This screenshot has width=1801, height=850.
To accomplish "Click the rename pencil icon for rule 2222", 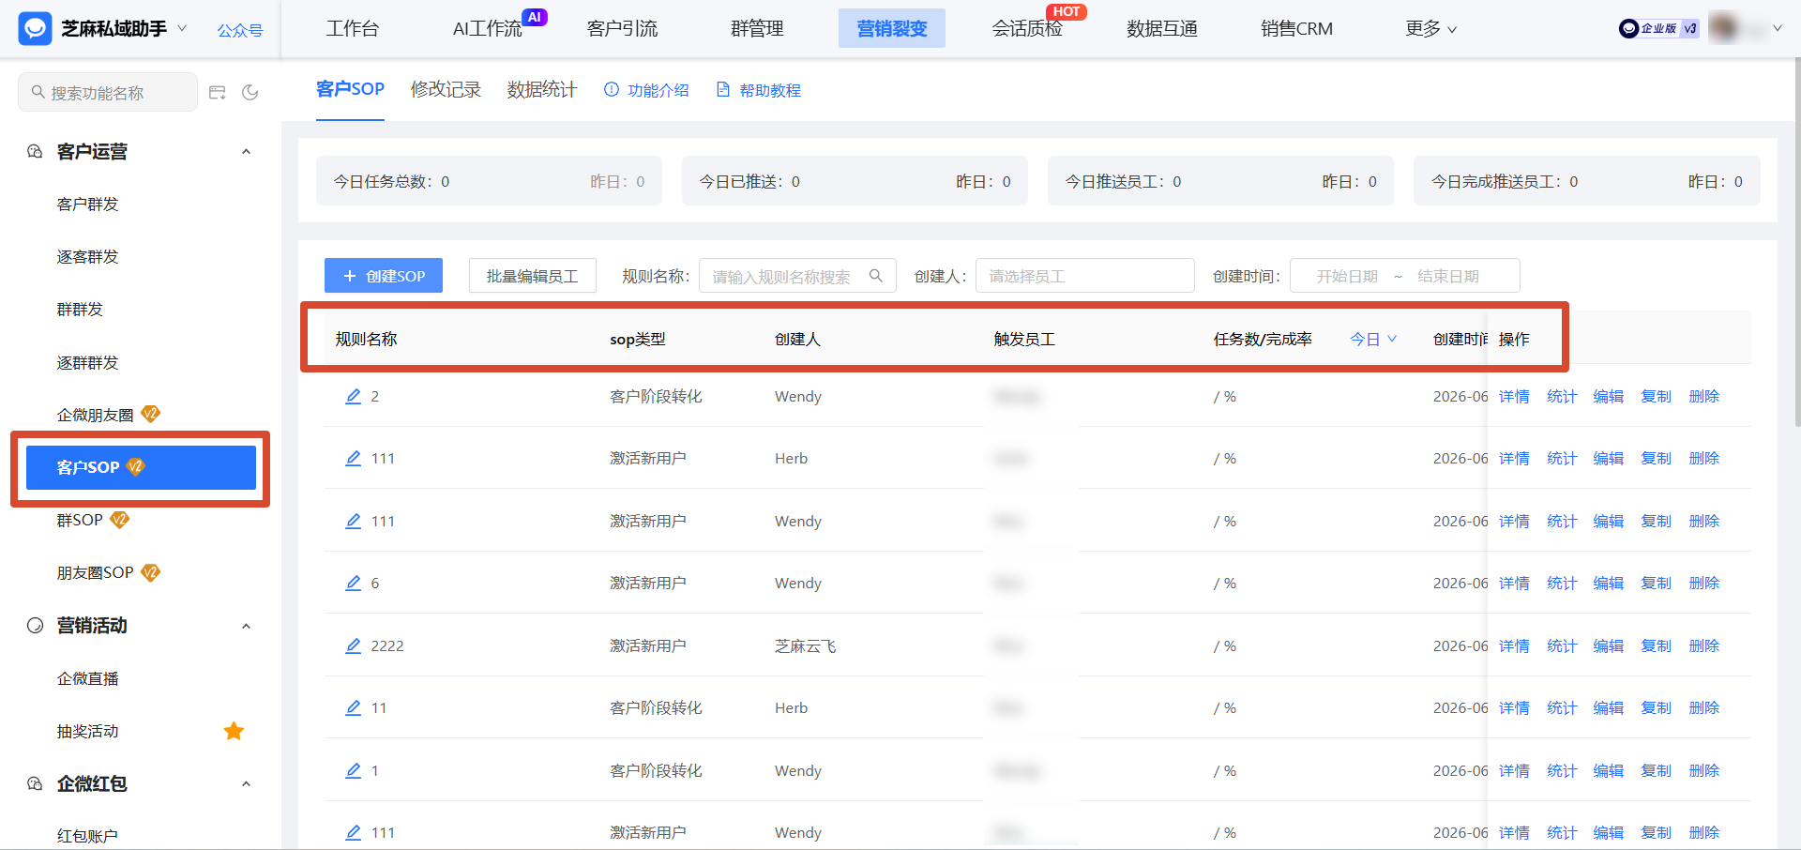I will coord(353,645).
